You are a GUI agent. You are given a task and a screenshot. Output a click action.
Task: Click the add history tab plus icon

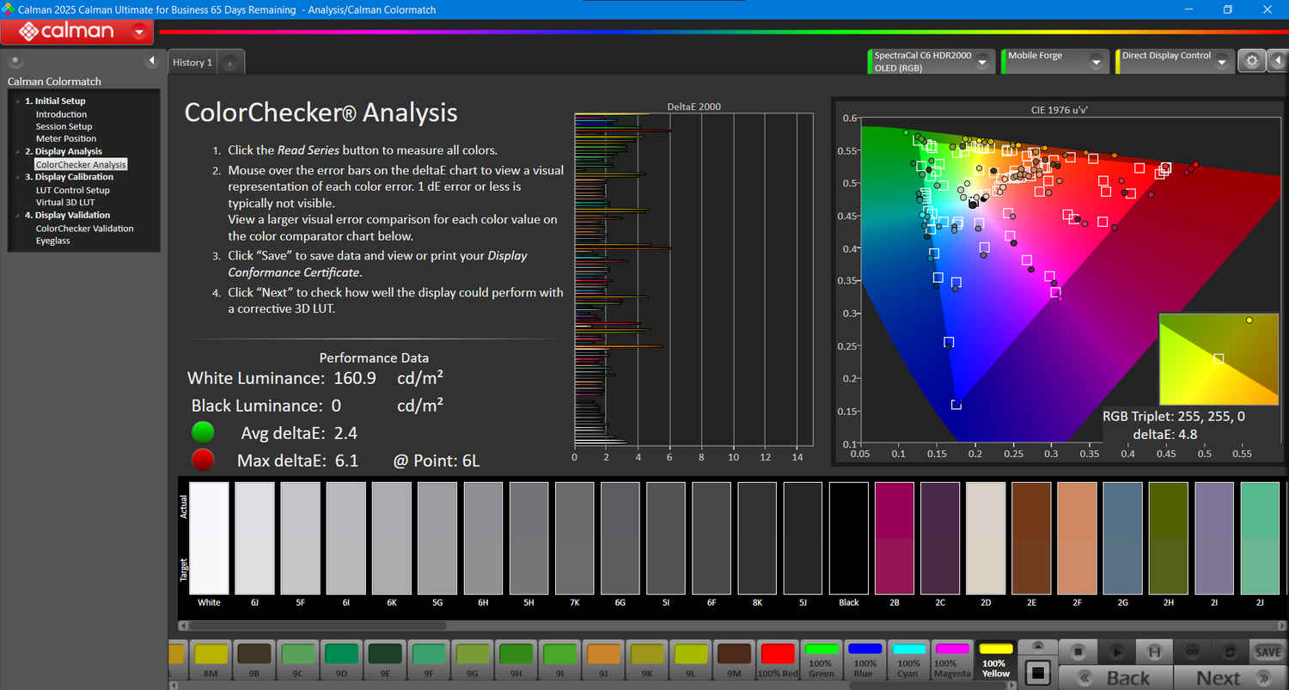coord(229,64)
